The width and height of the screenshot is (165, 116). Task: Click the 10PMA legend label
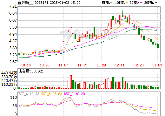click(x=120, y=3)
